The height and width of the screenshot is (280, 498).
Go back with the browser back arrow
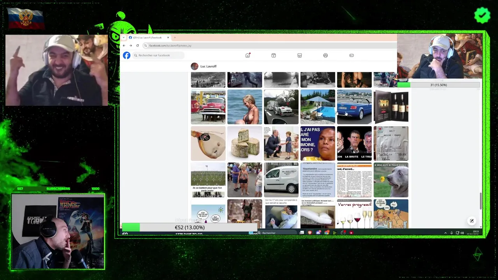(124, 45)
